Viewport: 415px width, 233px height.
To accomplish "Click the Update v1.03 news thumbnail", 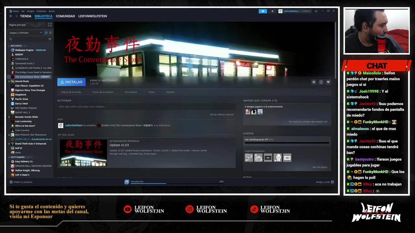I will [x=83, y=153].
